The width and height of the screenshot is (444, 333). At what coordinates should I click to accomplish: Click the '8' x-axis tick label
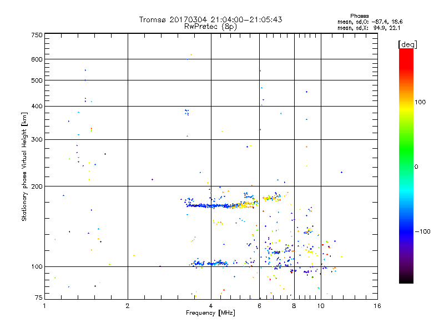(x=294, y=306)
